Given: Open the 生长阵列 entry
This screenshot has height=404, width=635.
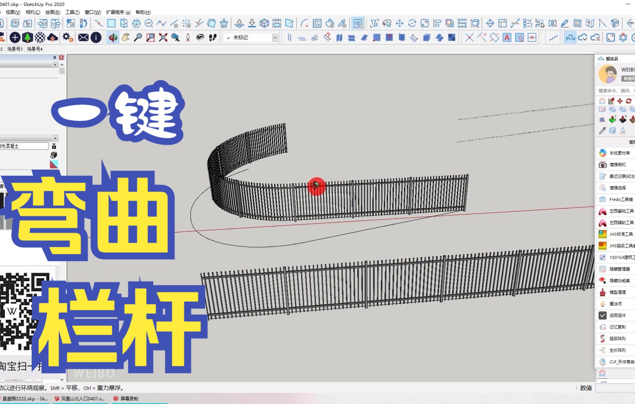Looking at the screenshot, I should [615, 350].
